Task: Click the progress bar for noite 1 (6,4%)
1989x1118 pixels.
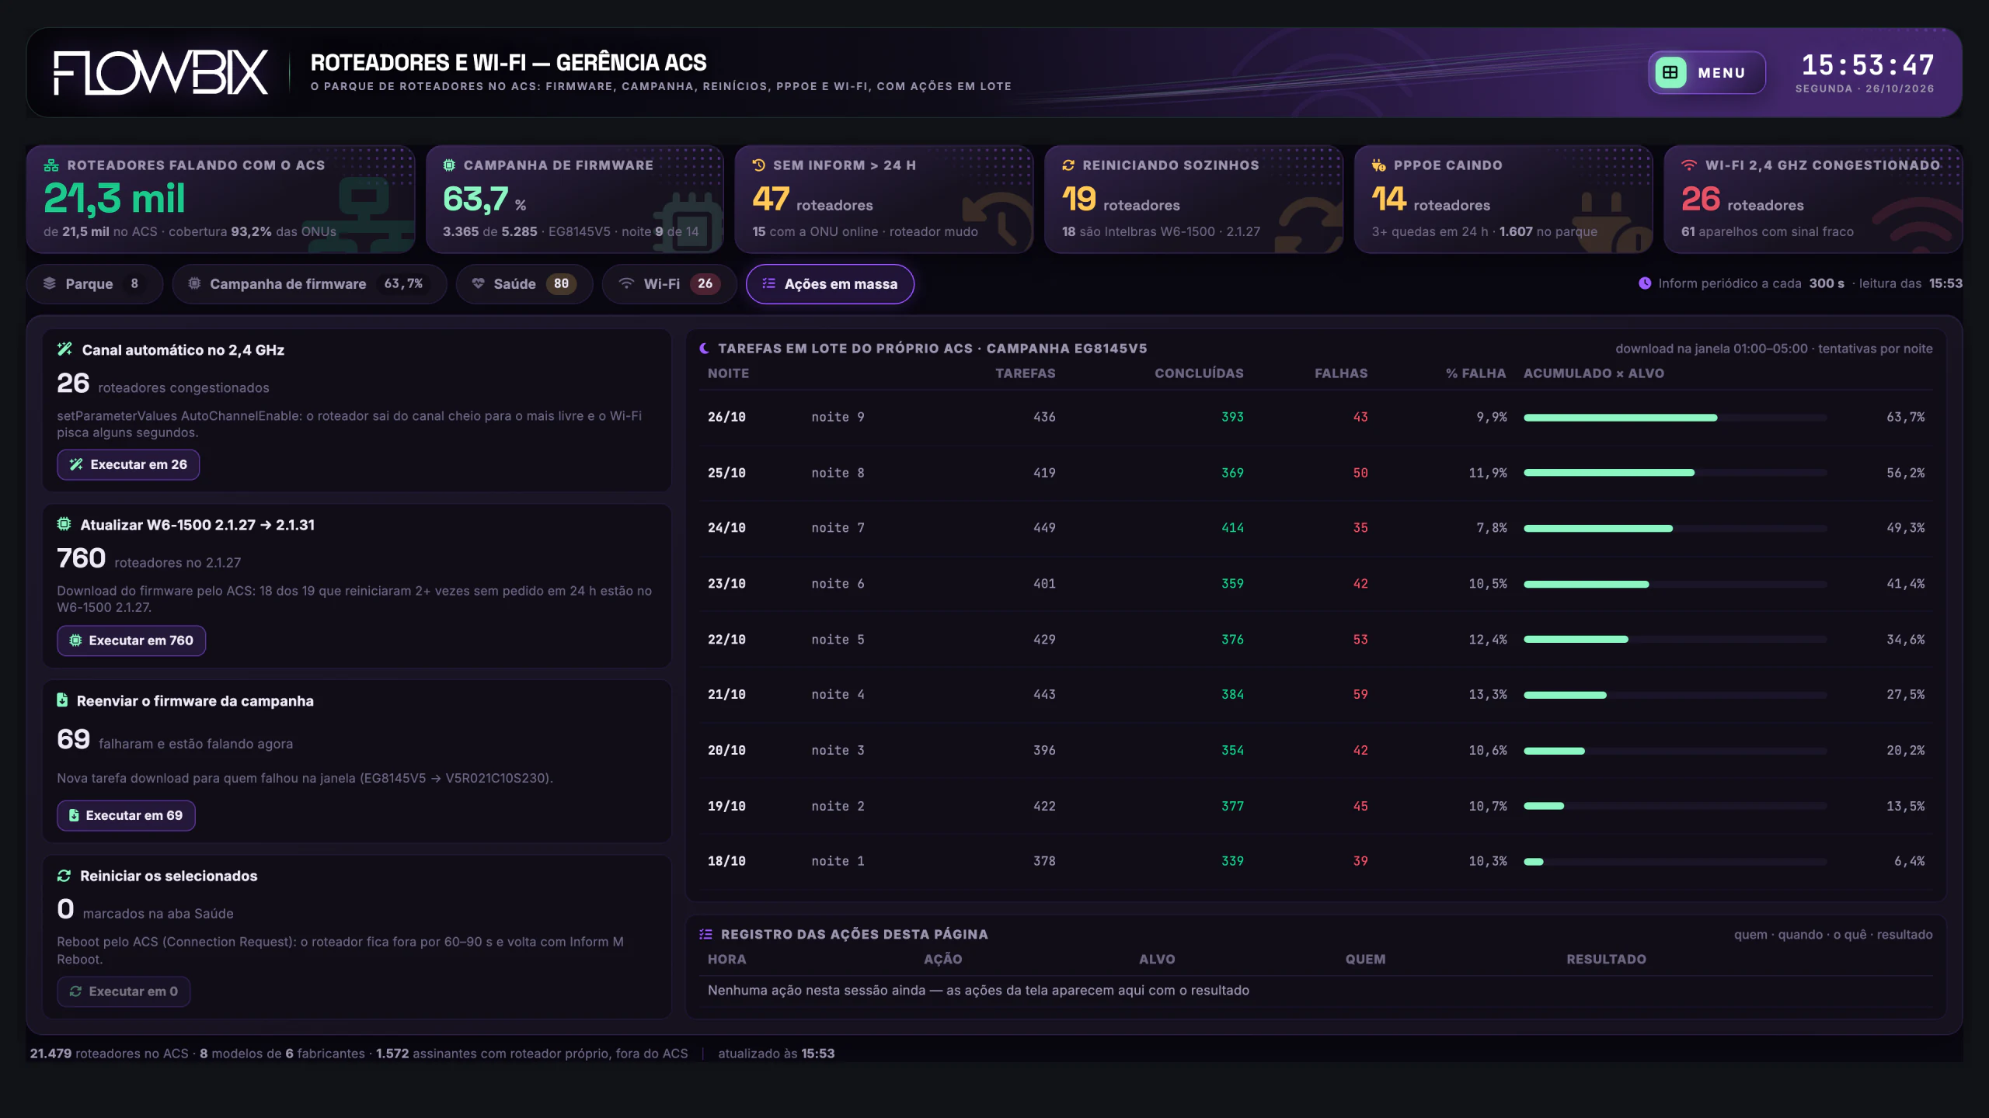Action: 1675,862
